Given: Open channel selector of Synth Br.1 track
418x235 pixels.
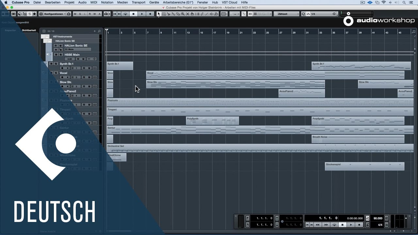Looking at the screenshot, I should click(76, 68).
